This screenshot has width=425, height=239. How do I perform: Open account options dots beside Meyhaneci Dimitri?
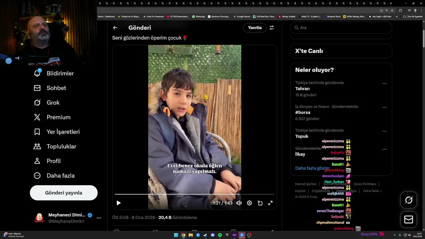[99, 218]
